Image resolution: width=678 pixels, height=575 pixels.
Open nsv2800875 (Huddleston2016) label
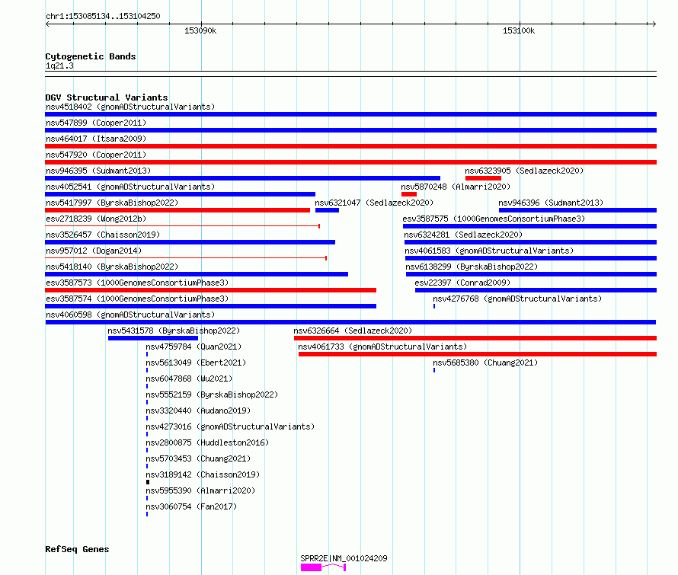(x=207, y=442)
